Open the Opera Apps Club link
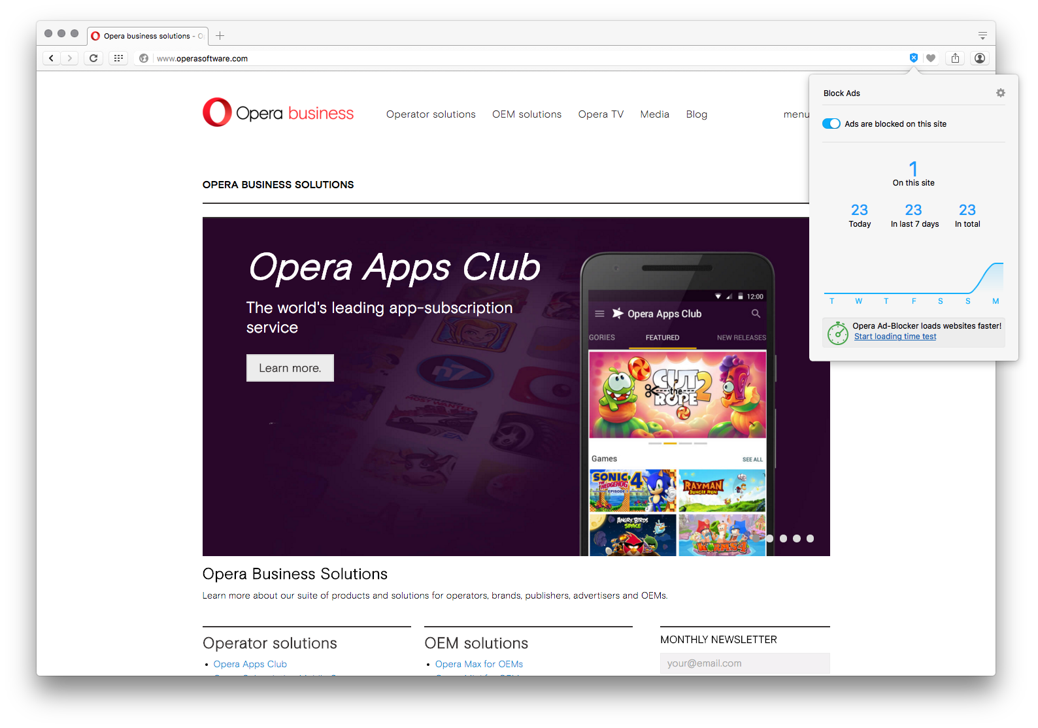1038x728 pixels. pyautogui.click(x=250, y=664)
